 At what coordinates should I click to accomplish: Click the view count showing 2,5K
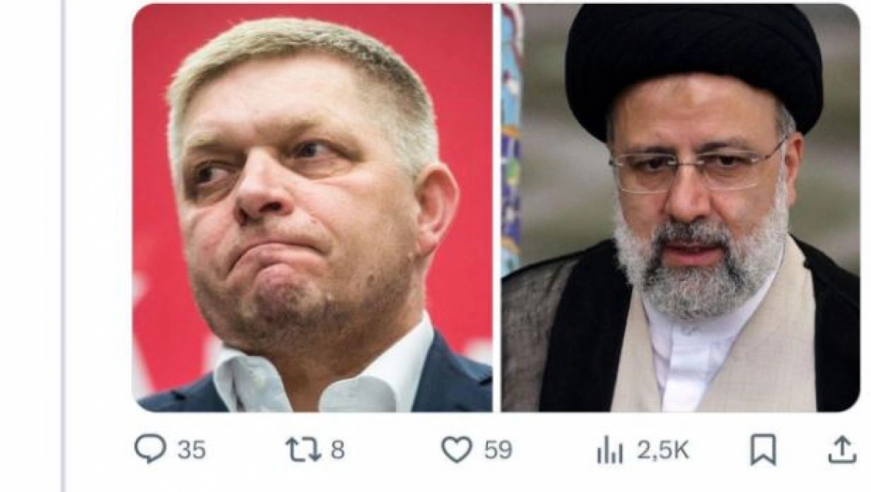[x=663, y=451]
